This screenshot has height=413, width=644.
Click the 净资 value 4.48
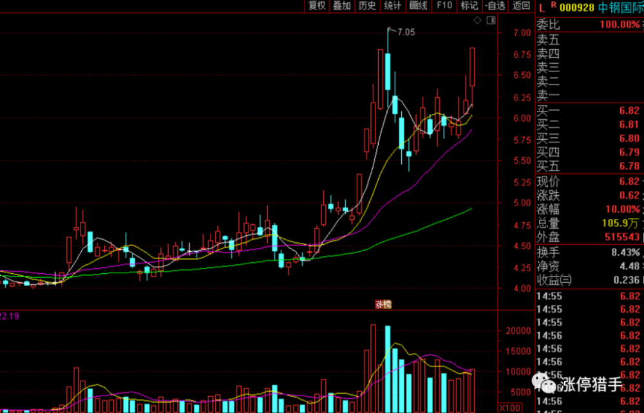pos(630,266)
